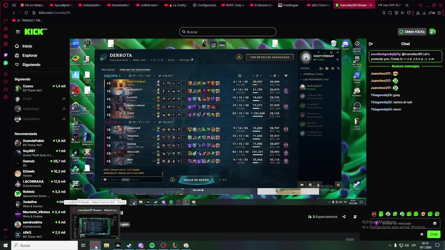Switch to the Pin en Wallpaper tab
Screen dimensions: 445x250
(x=32, y=5)
